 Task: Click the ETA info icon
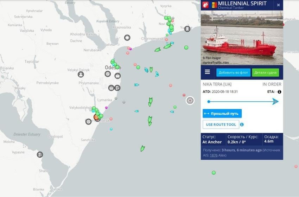point(279,92)
